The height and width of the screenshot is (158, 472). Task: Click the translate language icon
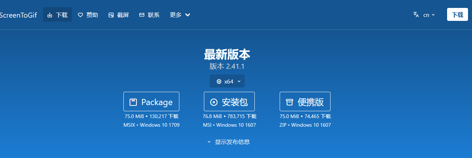(416, 15)
